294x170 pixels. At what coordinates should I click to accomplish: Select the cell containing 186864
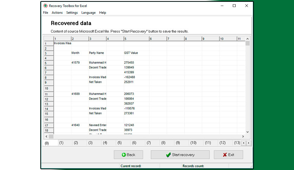pos(136,99)
